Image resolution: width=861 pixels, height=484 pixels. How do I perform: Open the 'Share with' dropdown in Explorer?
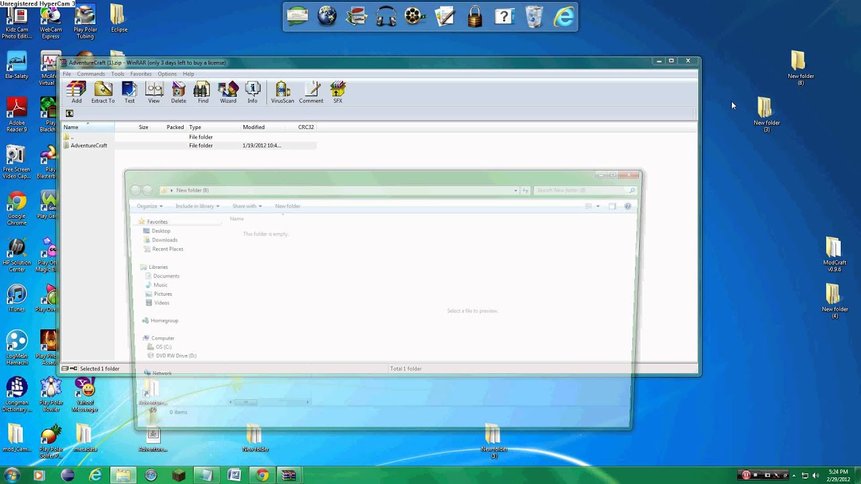247,206
